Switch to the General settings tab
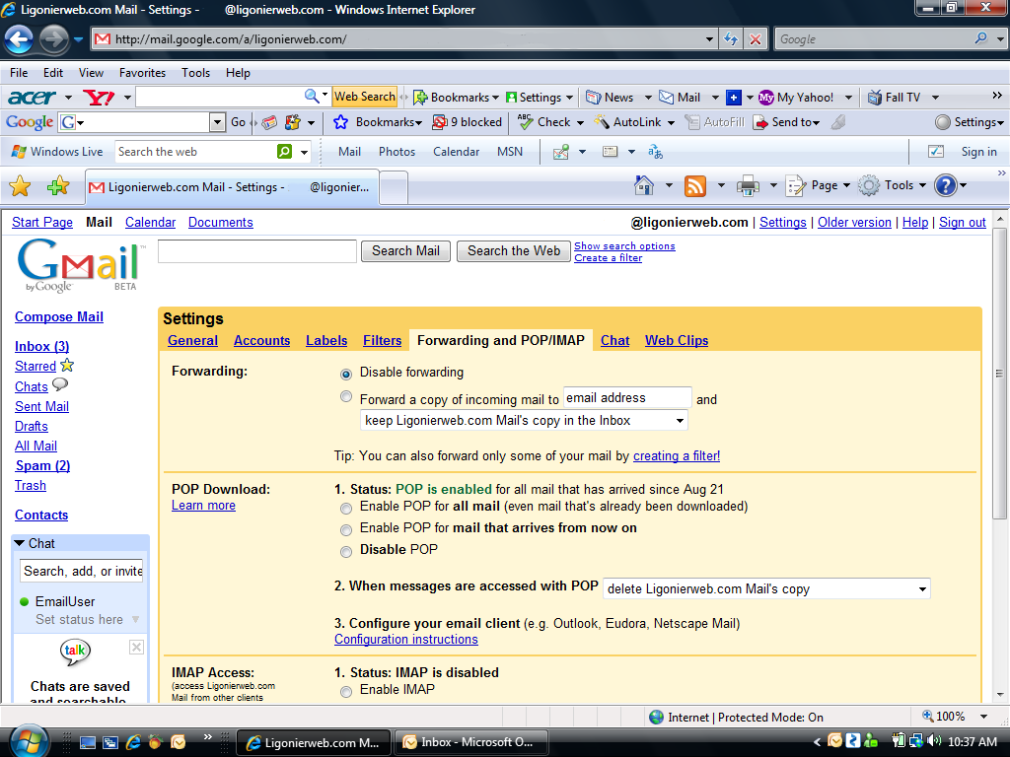Screen dimensions: 1010x757 coord(192,340)
